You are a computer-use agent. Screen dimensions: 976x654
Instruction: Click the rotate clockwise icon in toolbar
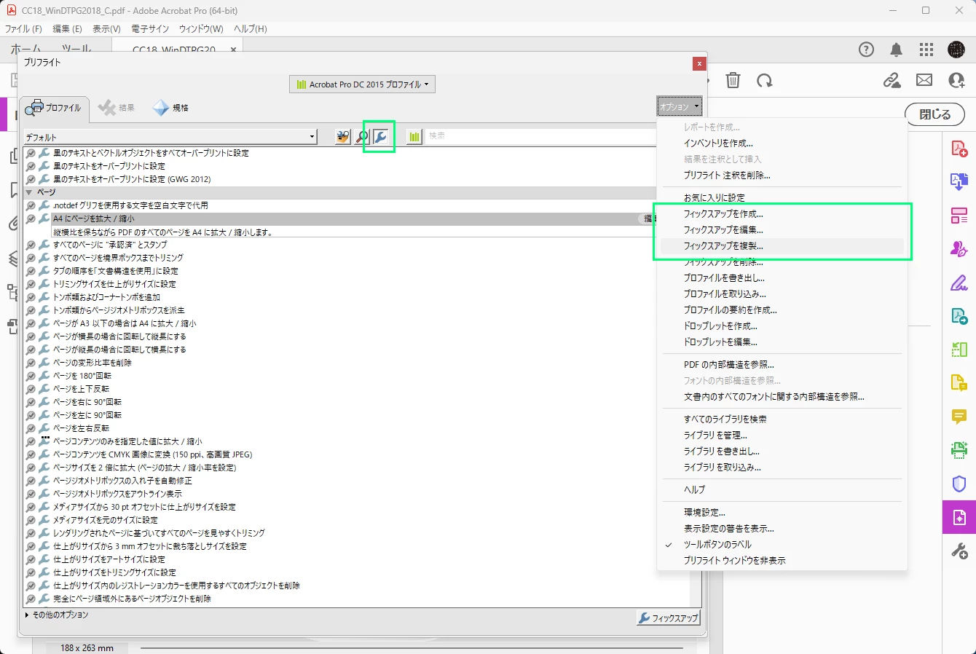[x=764, y=81]
